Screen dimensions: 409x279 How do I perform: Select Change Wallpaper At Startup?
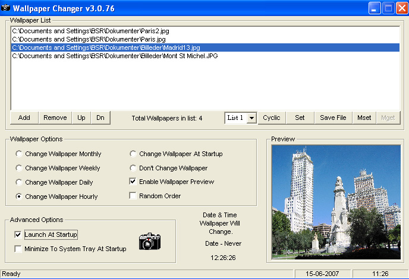(133, 154)
